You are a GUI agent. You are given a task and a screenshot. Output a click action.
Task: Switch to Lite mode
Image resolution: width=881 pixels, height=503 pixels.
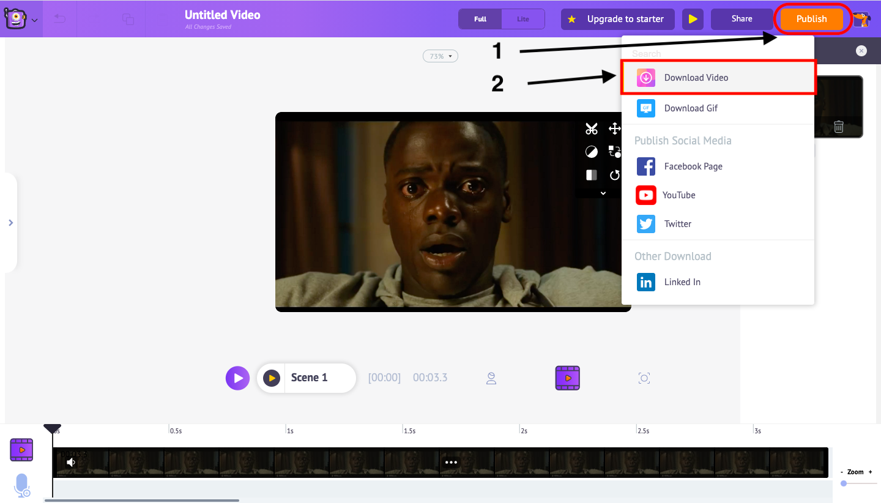coord(522,19)
